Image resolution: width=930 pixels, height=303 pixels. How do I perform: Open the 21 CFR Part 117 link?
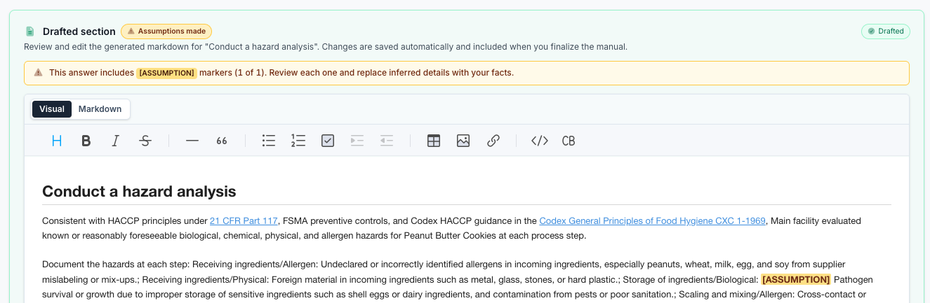pos(244,221)
